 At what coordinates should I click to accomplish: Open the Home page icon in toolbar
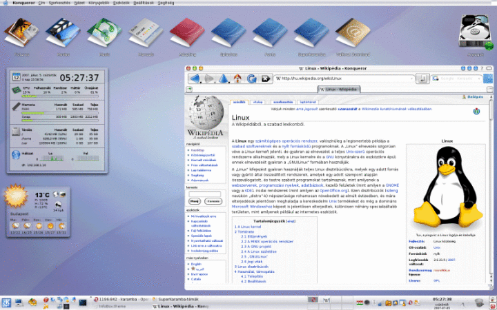pyautogui.click(x=237, y=79)
